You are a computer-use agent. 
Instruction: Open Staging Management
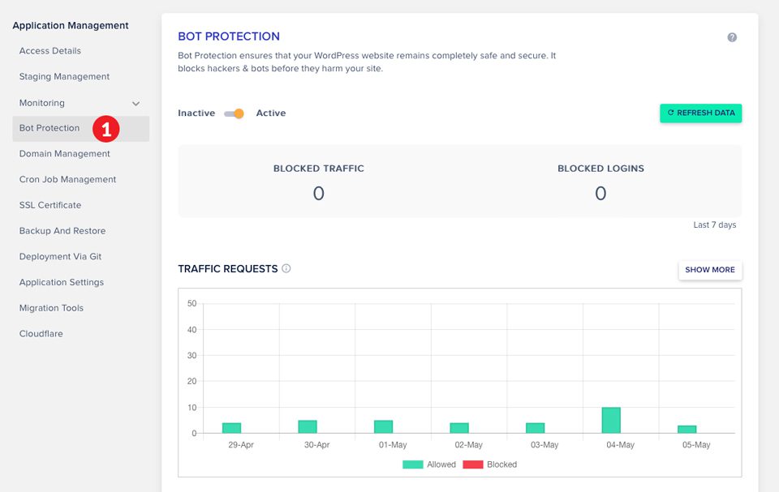pyautogui.click(x=63, y=76)
